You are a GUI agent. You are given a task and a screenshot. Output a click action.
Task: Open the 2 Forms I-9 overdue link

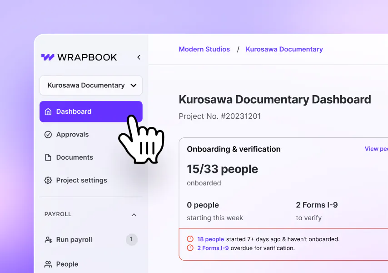tap(213, 248)
